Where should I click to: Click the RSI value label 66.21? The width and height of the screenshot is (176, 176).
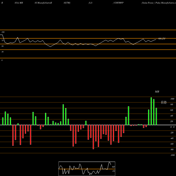pyautogui.click(x=162, y=39)
